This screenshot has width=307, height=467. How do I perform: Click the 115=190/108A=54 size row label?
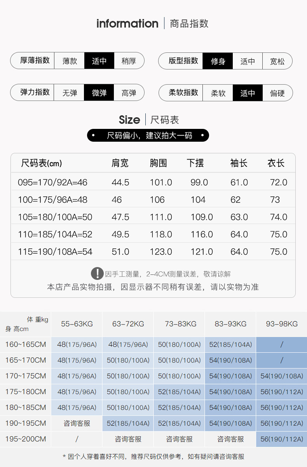click(x=55, y=252)
